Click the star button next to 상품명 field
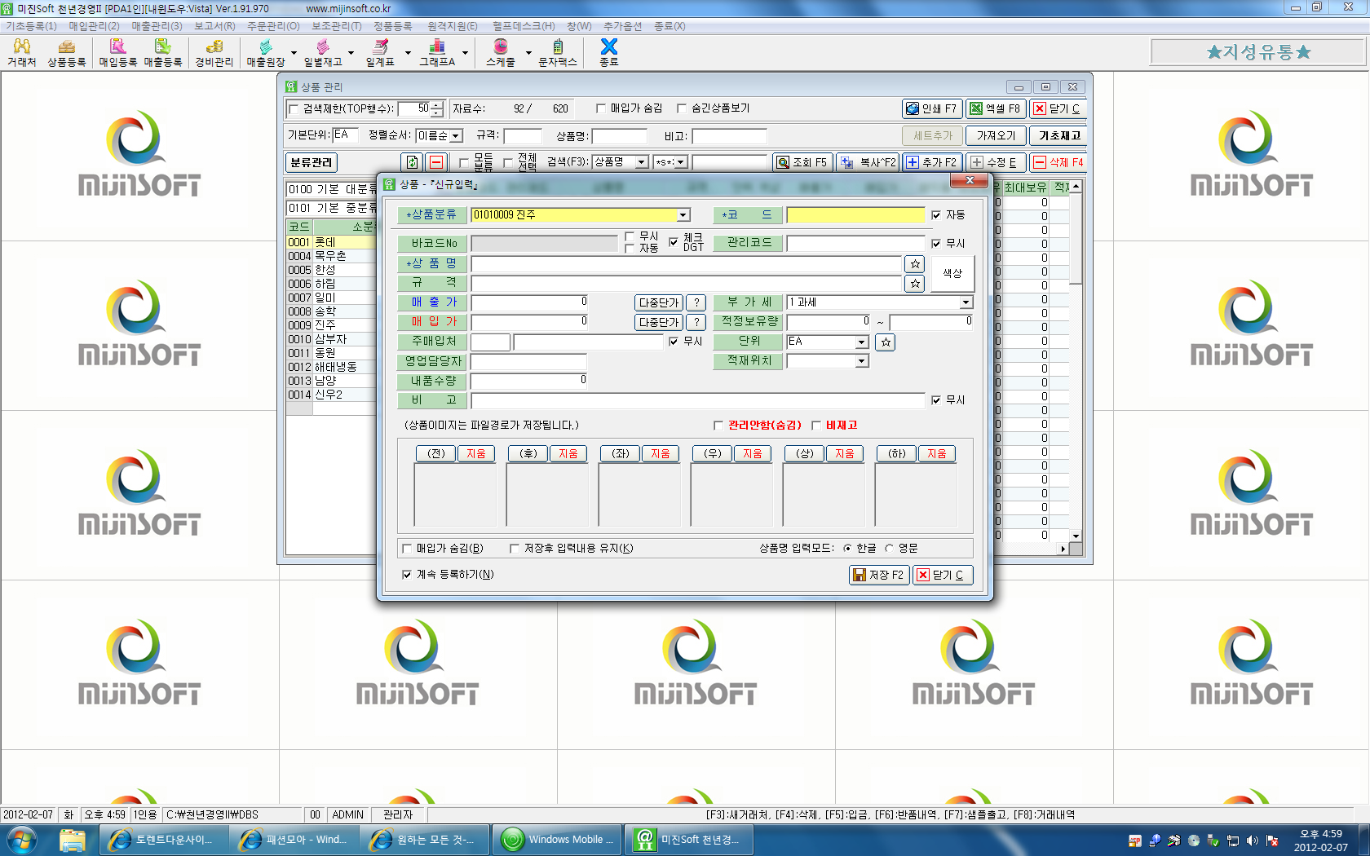This screenshot has width=1370, height=856. click(x=915, y=264)
